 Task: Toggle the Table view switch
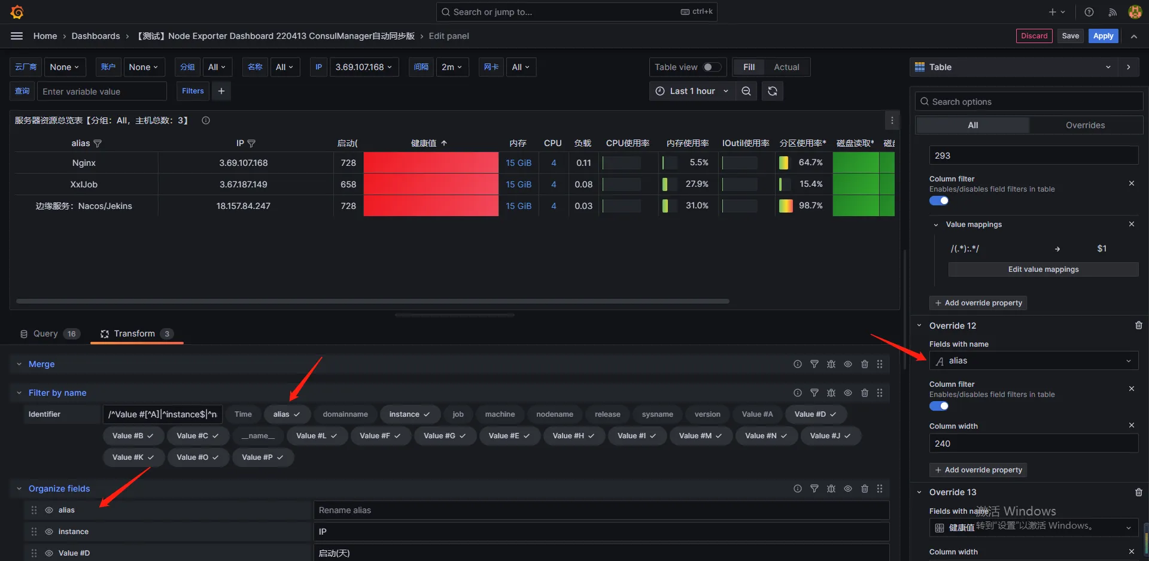pyautogui.click(x=712, y=67)
